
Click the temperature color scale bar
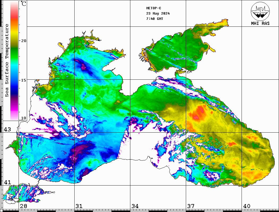point(14,61)
